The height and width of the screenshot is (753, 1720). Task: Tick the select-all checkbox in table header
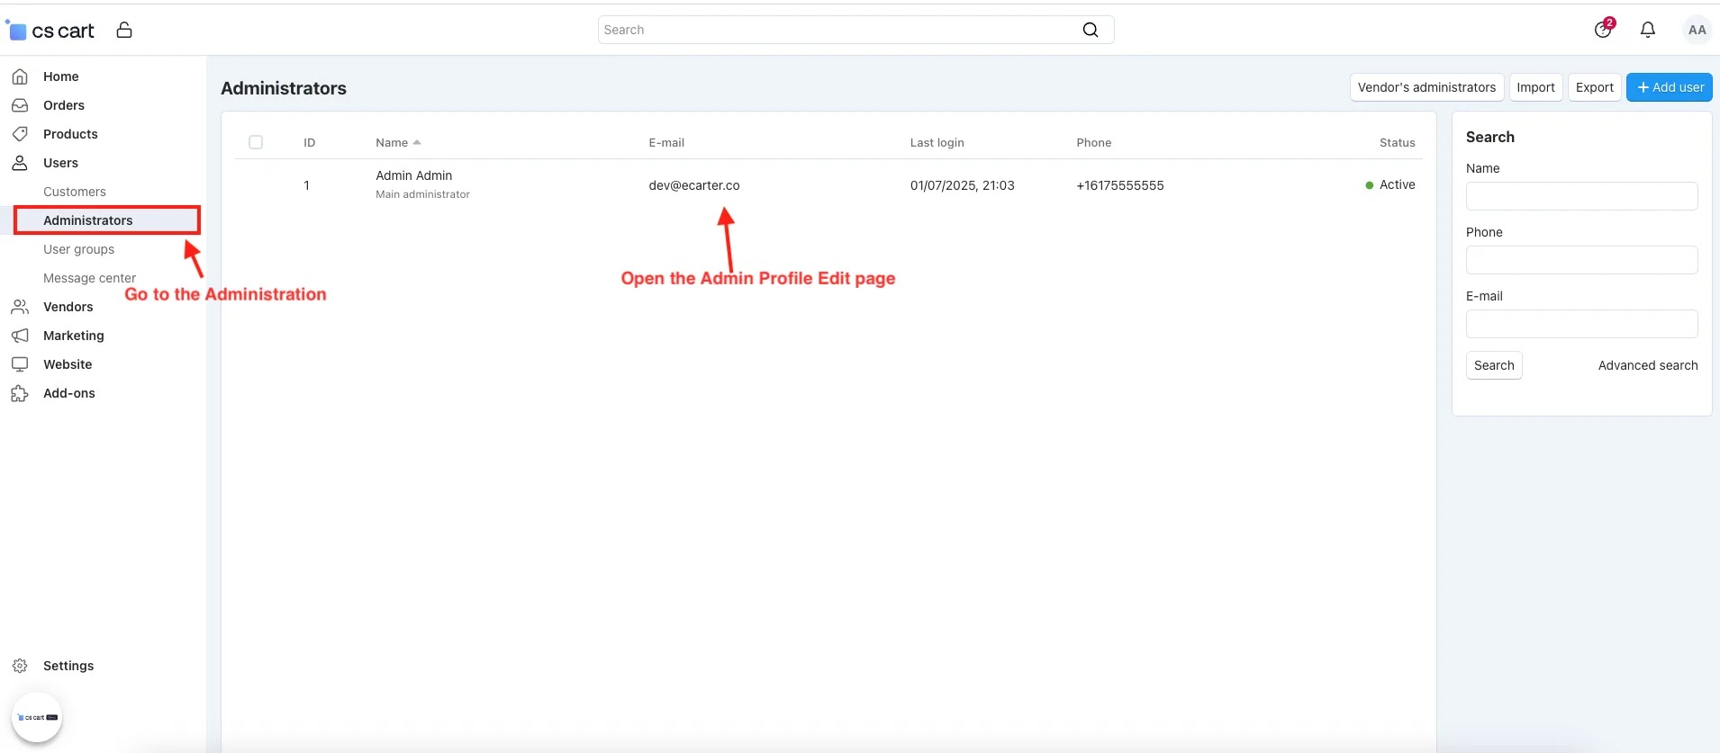coord(256,142)
